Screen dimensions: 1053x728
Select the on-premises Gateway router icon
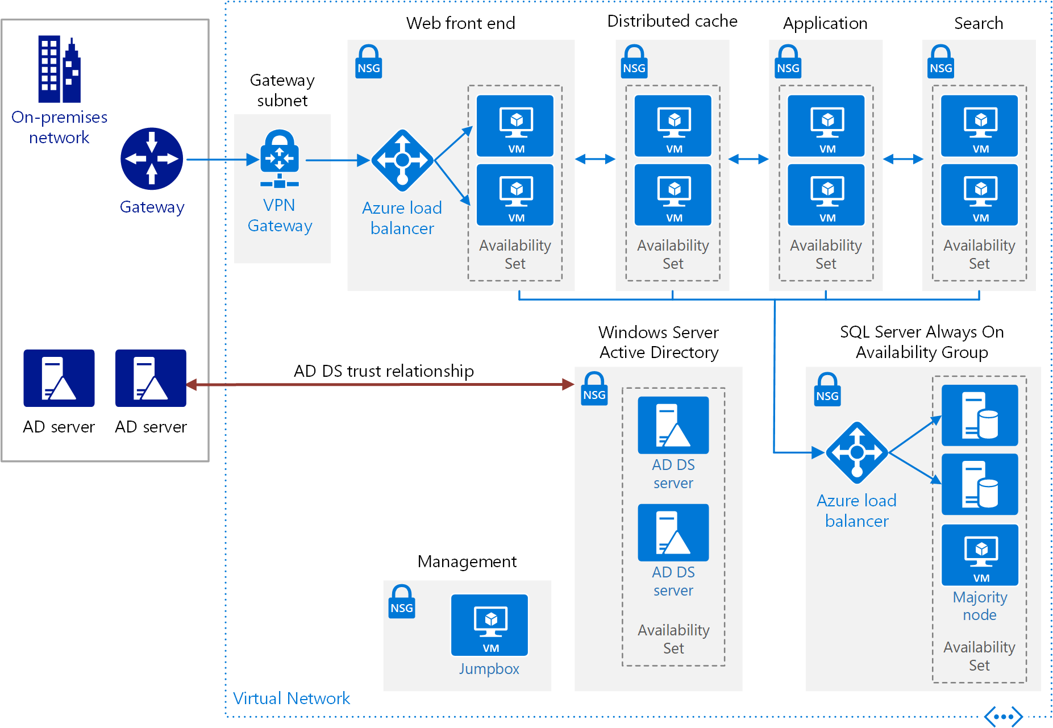151,160
